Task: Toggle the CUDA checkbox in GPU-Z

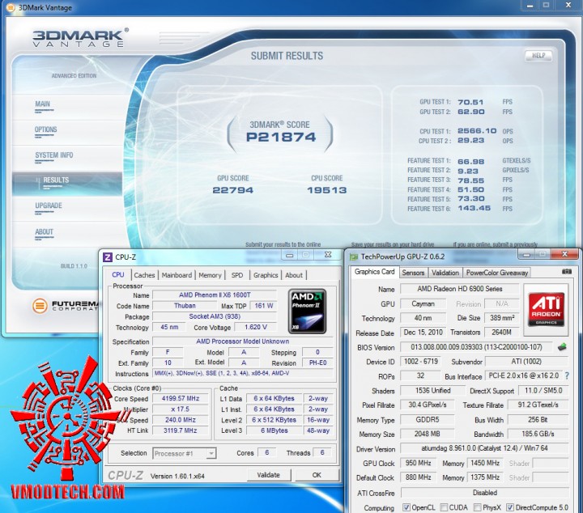Action: [x=444, y=507]
